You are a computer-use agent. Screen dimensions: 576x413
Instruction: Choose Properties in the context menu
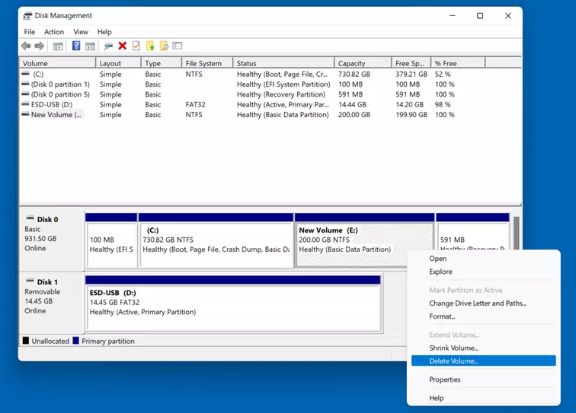click(483, 380)
